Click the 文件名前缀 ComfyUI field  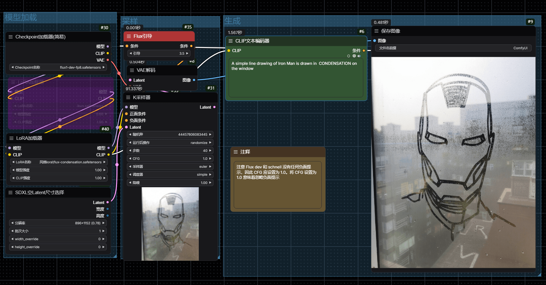point(453,48)
